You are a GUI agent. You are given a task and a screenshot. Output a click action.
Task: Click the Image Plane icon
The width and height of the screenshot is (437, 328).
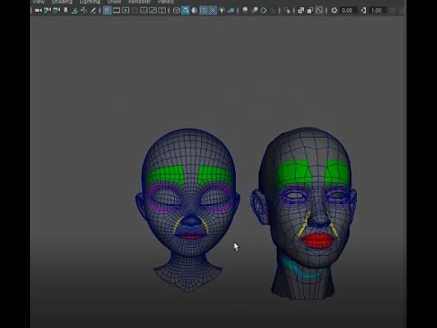click(75, 11)
